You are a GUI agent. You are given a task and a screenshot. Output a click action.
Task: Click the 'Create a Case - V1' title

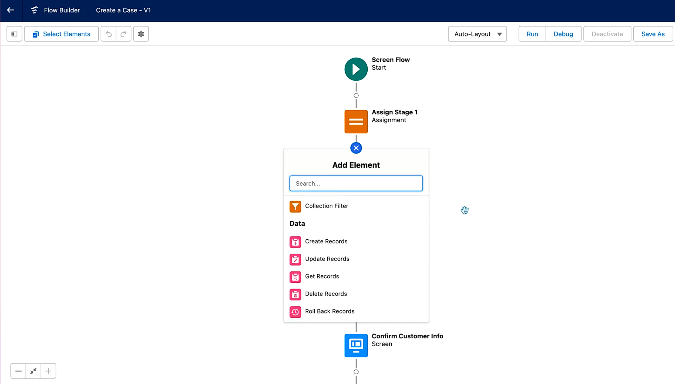pos(123,10)
